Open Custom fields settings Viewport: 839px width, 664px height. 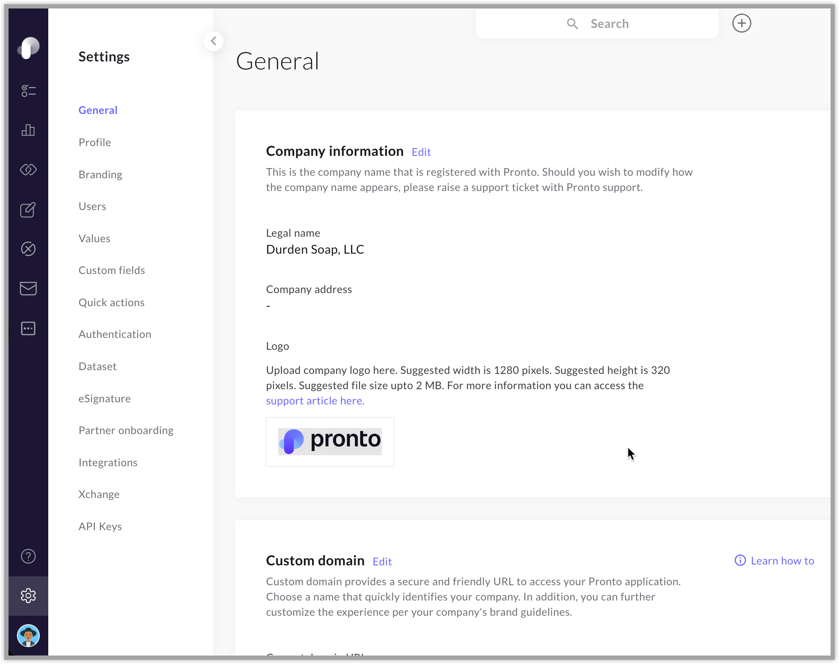112,270
